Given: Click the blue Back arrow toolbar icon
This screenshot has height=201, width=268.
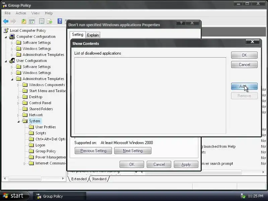Looking at the screenshot, I should click(x=6, y=21).
